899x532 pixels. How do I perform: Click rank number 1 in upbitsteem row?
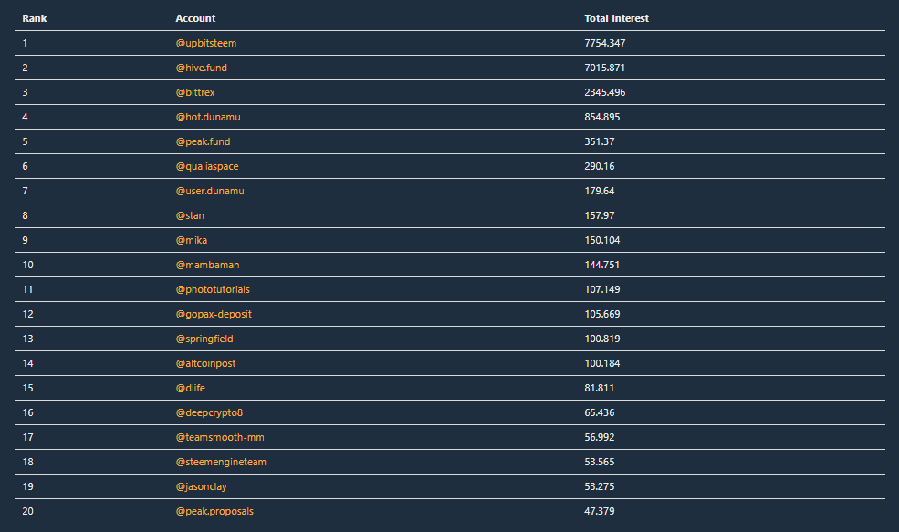point(25,43)
